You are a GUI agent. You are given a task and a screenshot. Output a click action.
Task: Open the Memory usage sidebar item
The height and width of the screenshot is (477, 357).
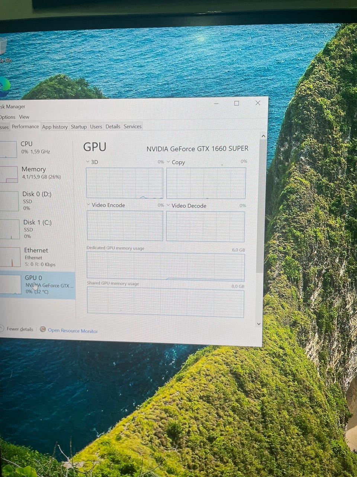point(33,173)
